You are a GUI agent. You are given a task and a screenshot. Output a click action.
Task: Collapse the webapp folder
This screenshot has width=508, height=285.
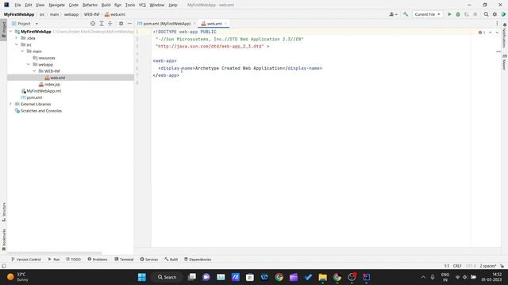[x=29, y=65]
